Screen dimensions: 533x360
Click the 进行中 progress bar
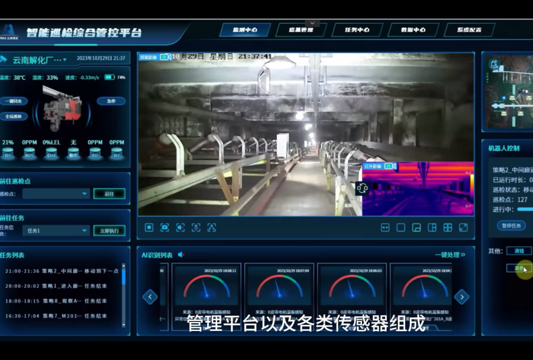pyautogui.click(x=525, y=209)
